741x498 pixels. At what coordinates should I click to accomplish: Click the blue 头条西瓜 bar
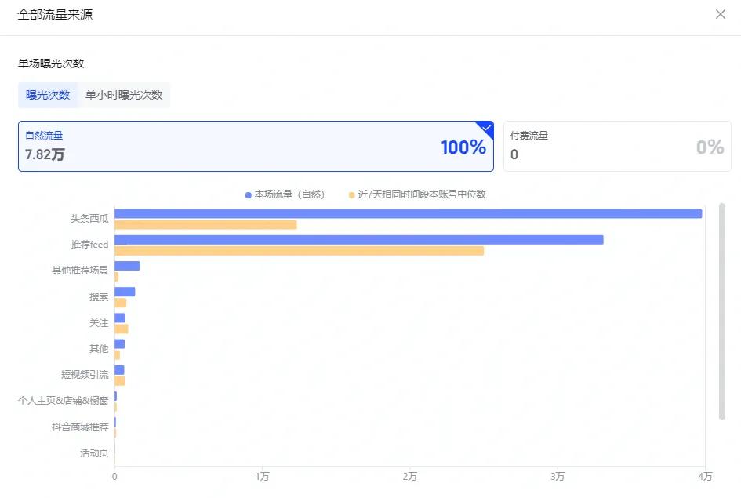pyautogui.click(x=408, y=213)
